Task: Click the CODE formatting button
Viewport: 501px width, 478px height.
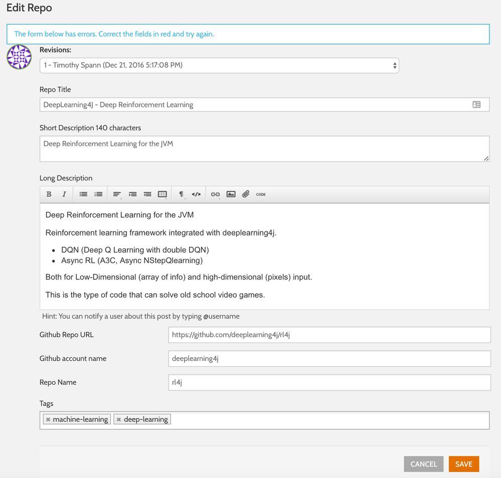Action: pos(261,194)
